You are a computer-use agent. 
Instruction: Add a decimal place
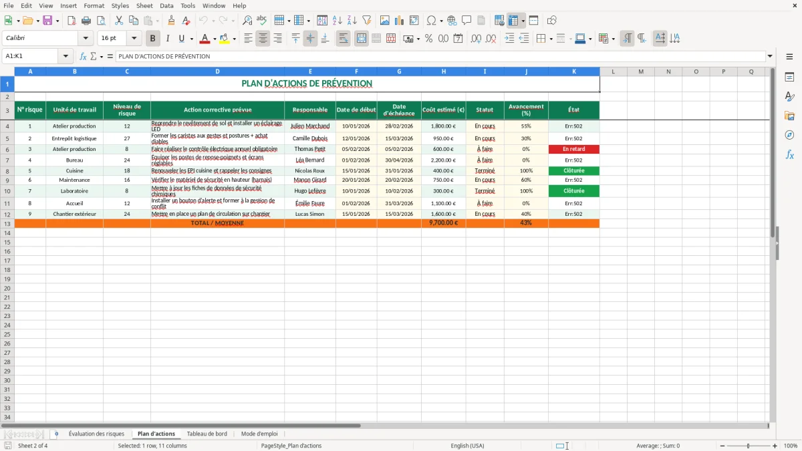click(x=477, y=39)
